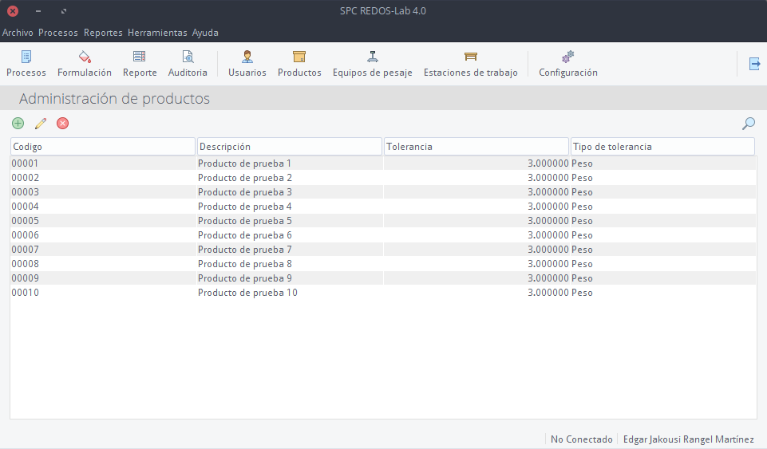Click user name Edgar Jakousi Rangel Martínez
The width and height of the screenshot is (767, 449).
688,439
